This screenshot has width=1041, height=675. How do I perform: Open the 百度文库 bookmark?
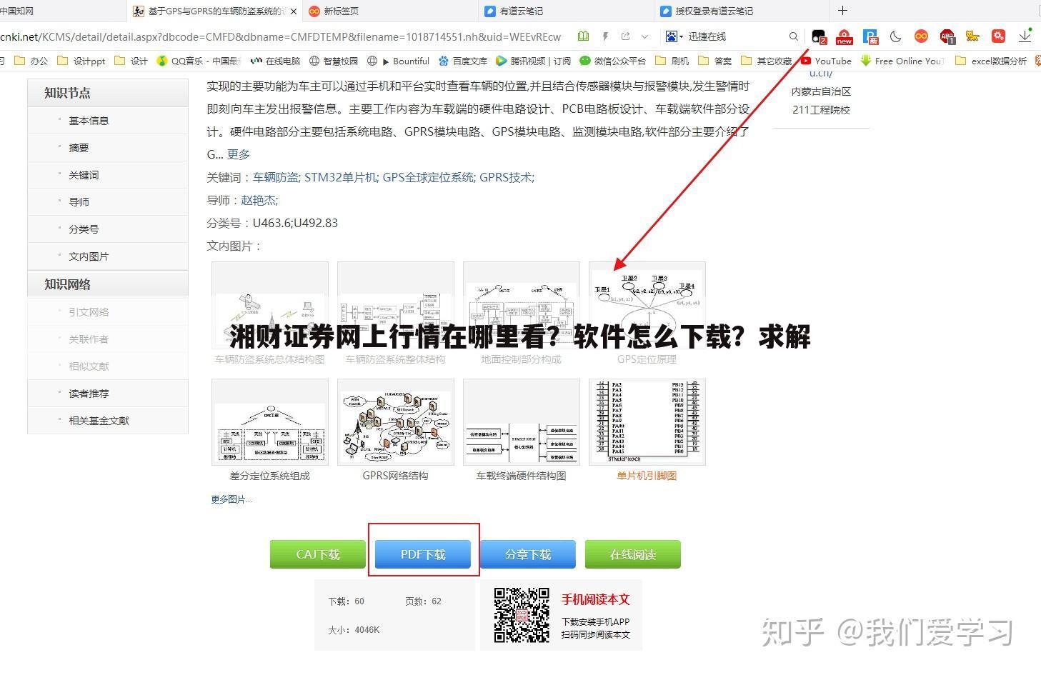463,61
